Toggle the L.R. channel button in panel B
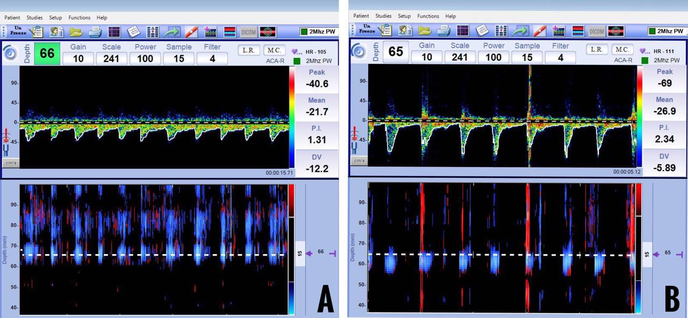Image resolution: width=688 pixels, height=318 pixels. point(597,49)
